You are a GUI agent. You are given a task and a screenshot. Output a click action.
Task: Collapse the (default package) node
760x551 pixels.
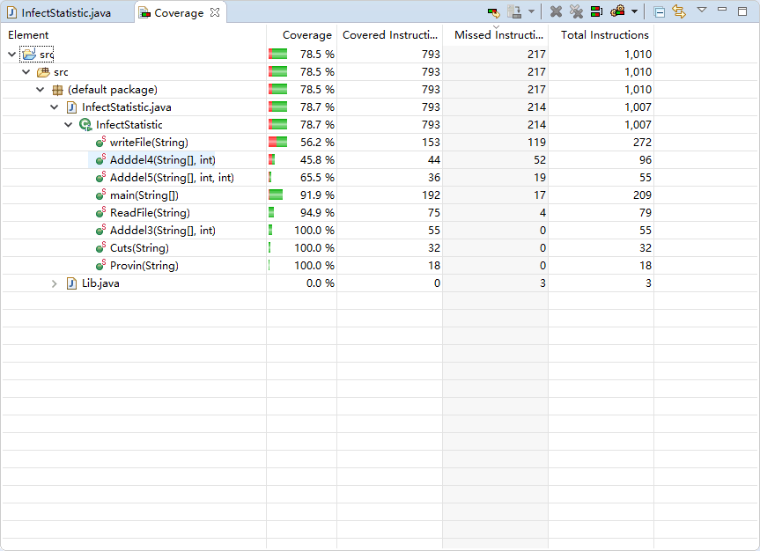pos(41,90)
